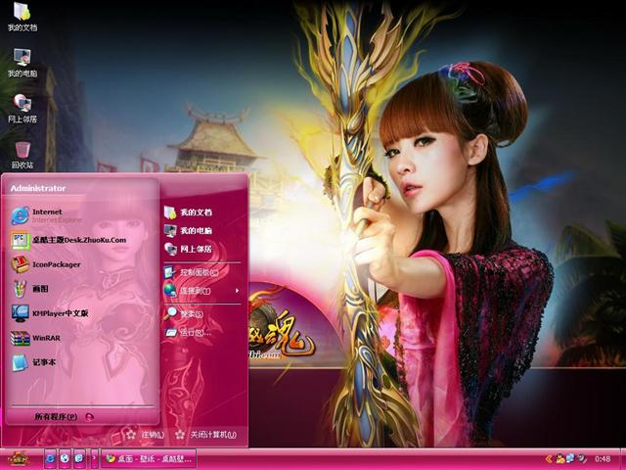Image resolution: width=626 pixels, height=470 pixels.
Task: Launch Internet Explorer from Start menu
Action: [47, 215]
